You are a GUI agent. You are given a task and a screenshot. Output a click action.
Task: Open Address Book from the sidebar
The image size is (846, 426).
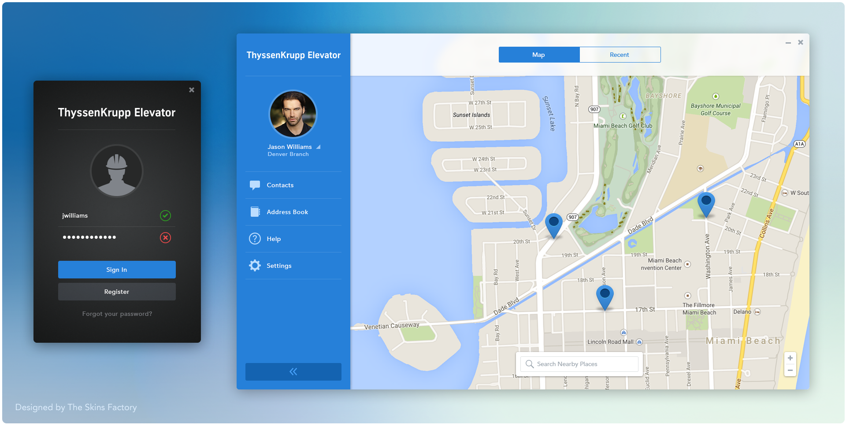293,212
